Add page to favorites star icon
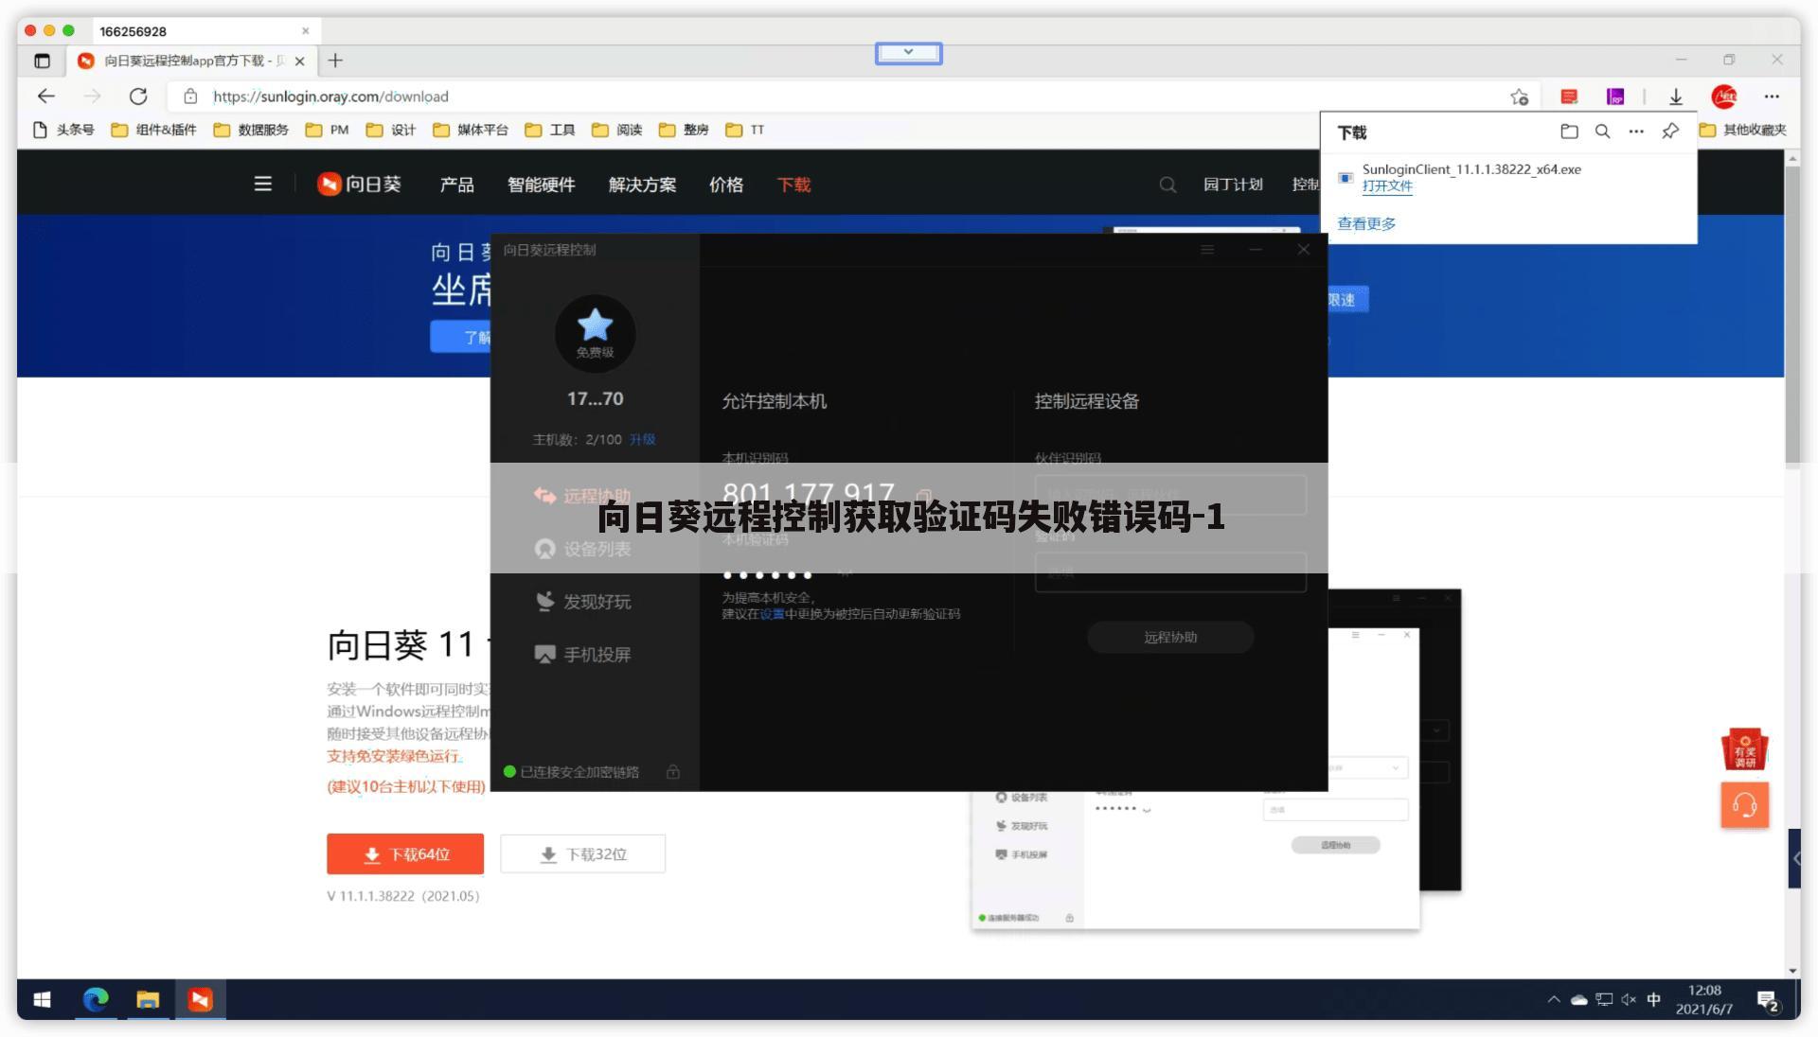 [x=1519, y=96]
